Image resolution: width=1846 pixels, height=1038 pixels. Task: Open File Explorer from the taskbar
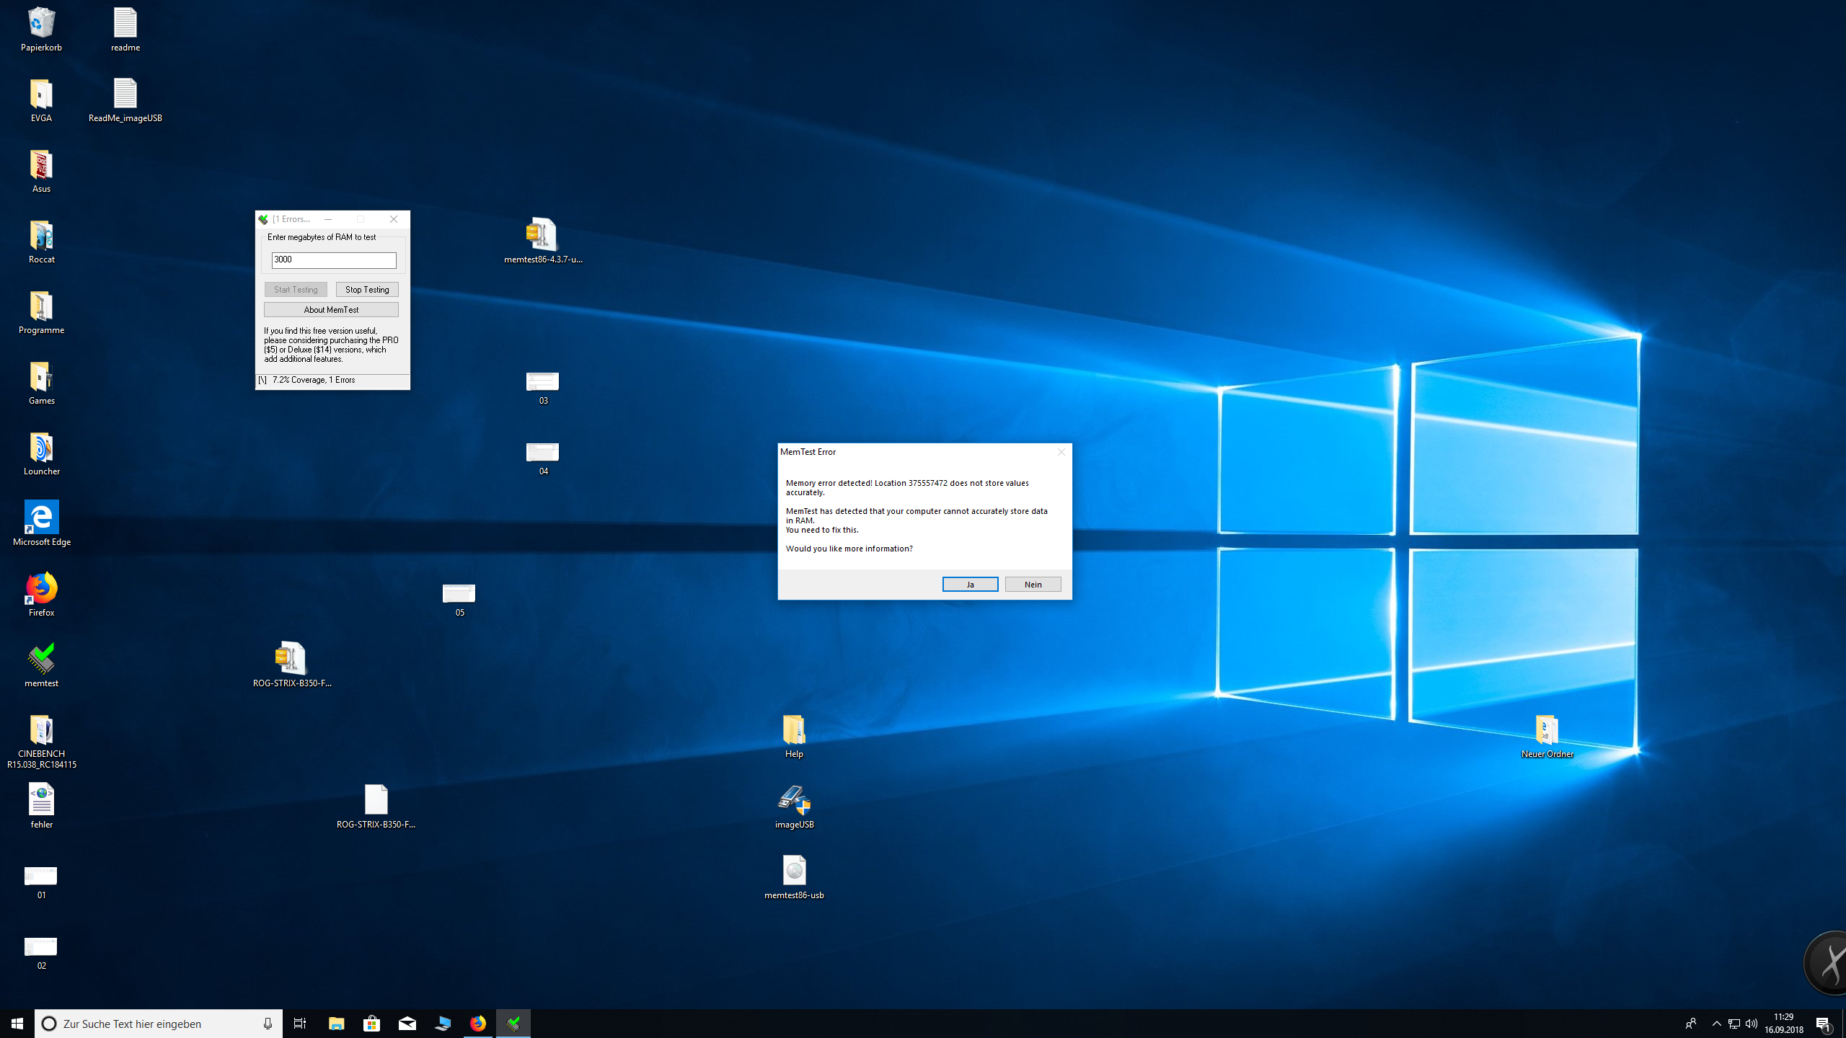[337, 1024]
